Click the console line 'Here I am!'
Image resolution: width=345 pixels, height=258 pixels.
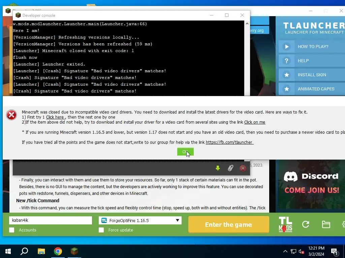pos(26,31)
